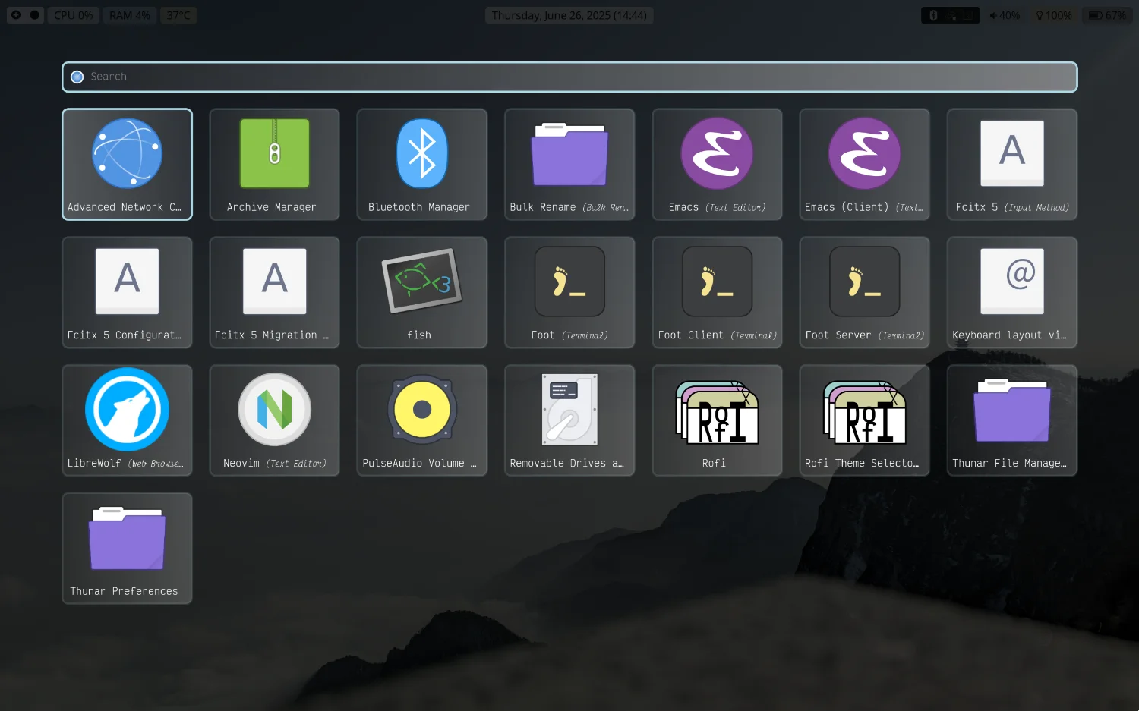Launch the Rofi entry

pyautogui.click(x=717, y=420)
